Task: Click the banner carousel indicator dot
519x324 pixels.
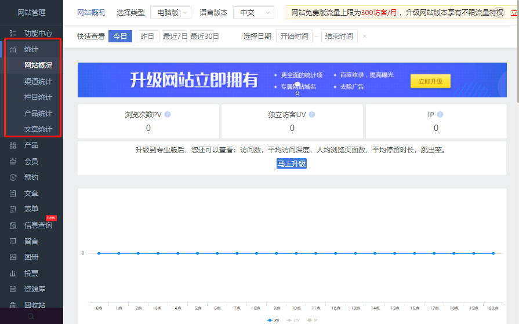Action: 297,93
